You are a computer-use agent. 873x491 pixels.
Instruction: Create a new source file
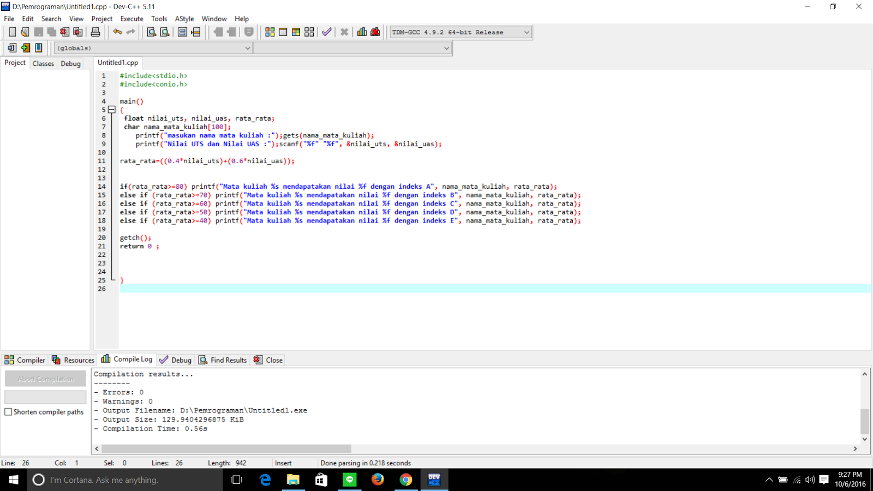coord(11,32)
